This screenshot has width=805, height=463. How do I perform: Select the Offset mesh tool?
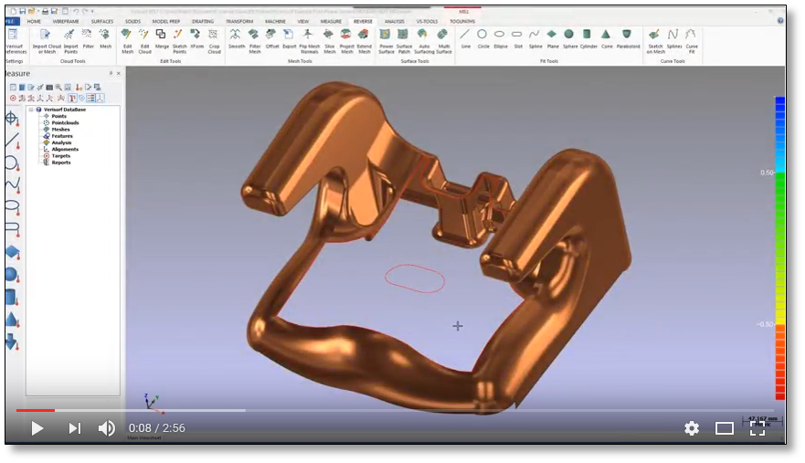click(x=272, y=39)
